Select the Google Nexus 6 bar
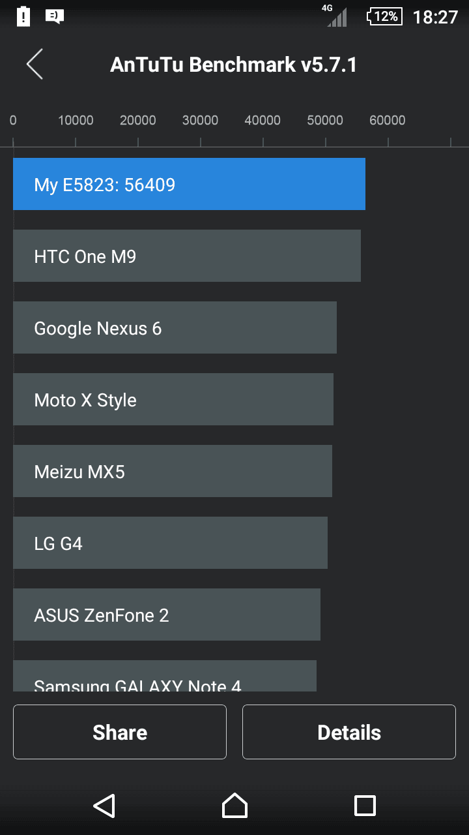This screenshot has height=835, width=469. point(175,327)
